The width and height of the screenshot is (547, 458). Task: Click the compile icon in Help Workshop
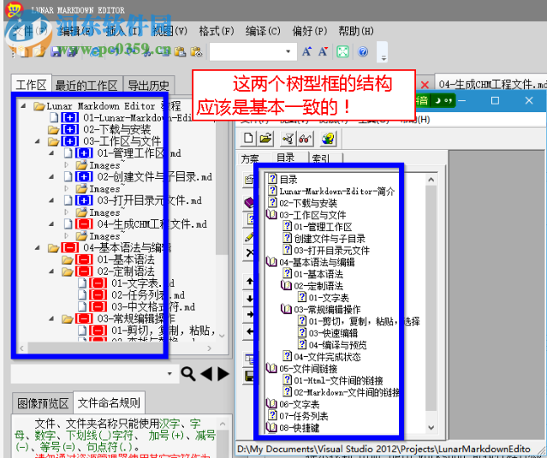click(x=288, y=139)
